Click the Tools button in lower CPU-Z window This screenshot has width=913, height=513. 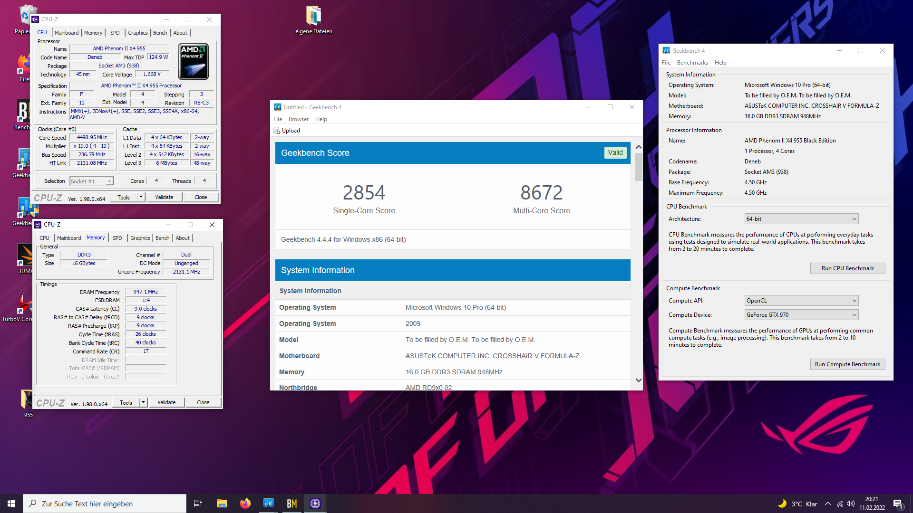(126, 402)
